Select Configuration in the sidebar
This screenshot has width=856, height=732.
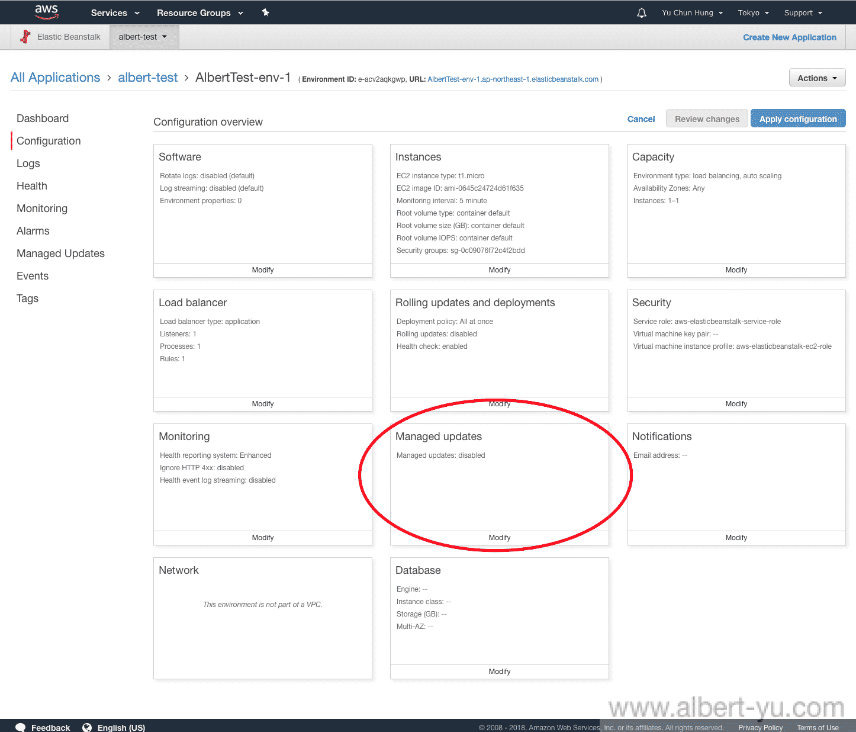pyautogui.click(x=49, y=141)
